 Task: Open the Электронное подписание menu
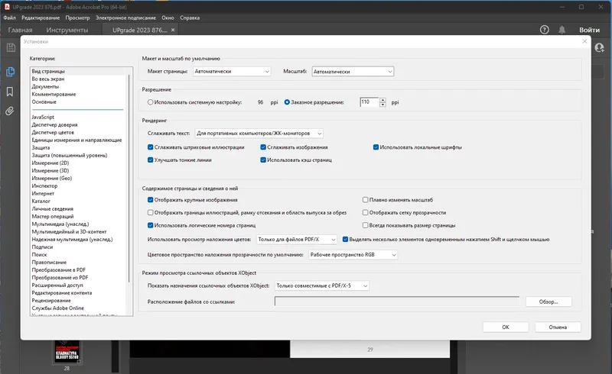(125, 18)
